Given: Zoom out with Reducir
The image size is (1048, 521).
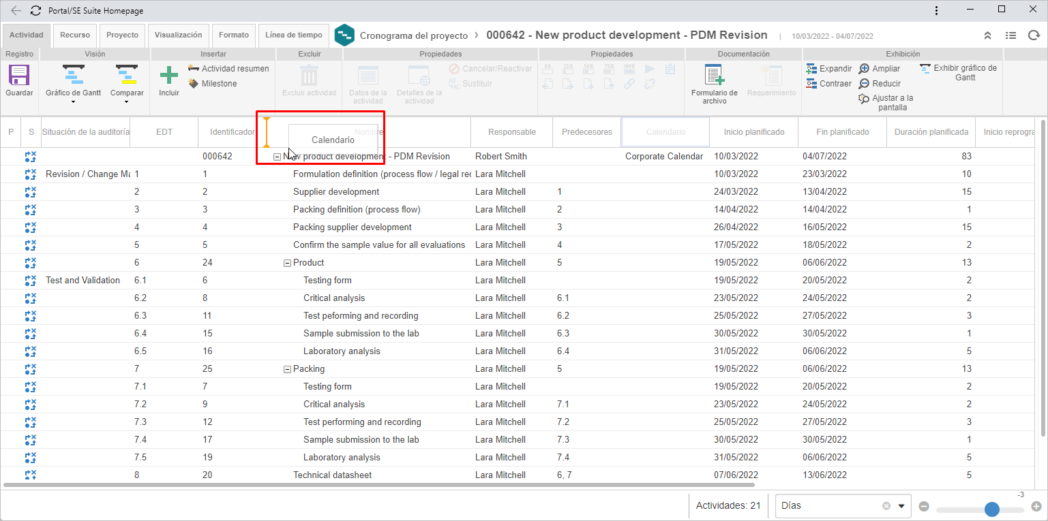Looking at the screenshot, I should pos(880,83).
